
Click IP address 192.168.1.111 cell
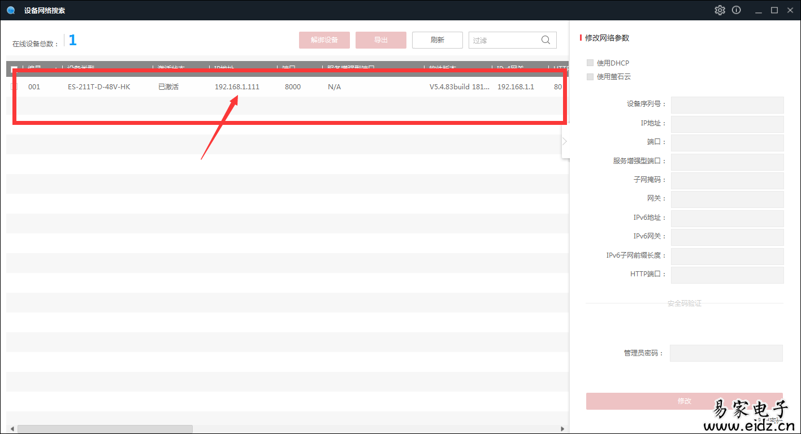[237, 87]
